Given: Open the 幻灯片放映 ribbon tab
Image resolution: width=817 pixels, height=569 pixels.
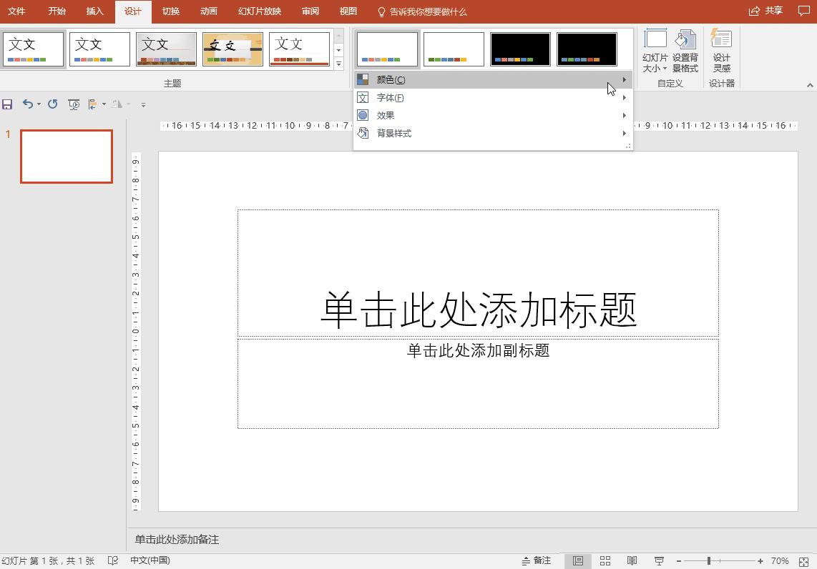Looking at the screenshot, I should coord(258,11).
